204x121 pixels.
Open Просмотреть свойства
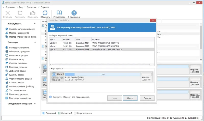click(x=20, y=98)
